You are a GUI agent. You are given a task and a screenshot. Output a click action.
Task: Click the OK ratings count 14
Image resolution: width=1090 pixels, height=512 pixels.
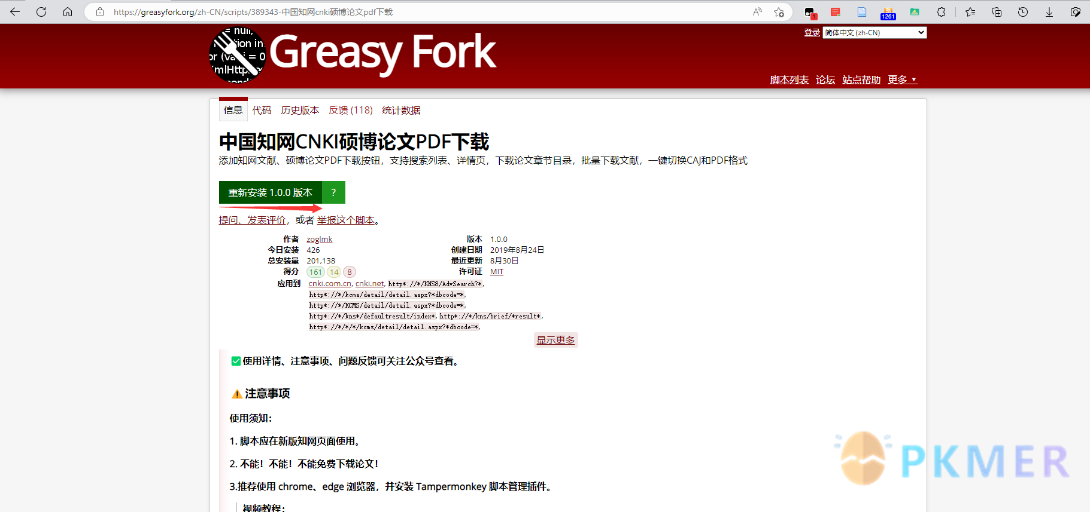pos(334,272)
